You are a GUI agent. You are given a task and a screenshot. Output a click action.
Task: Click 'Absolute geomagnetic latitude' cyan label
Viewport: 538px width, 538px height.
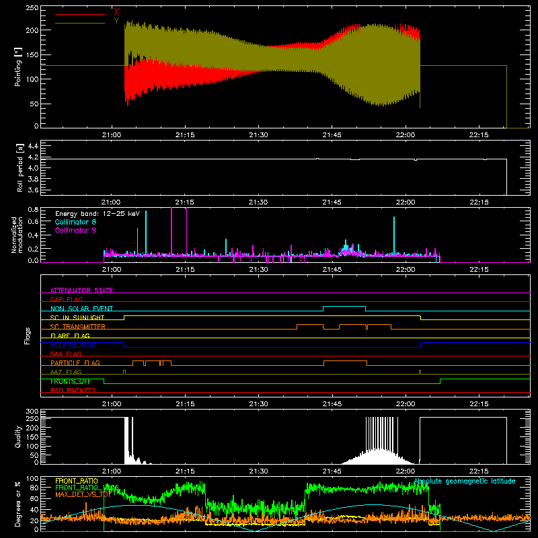465,481
